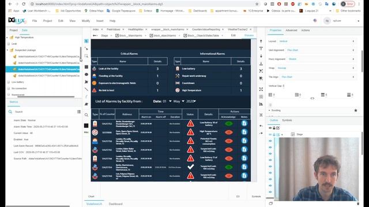Click the fit-to-screen expand arrows icon
369x207 pixels.
261,89
